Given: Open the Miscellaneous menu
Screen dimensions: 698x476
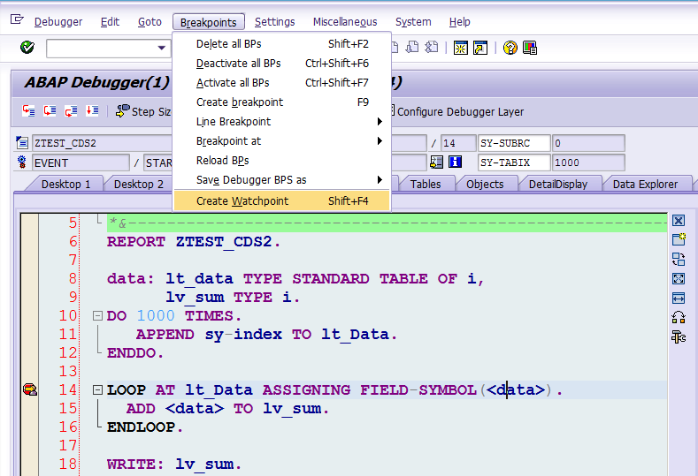Looking at the screenshot, I should [345, 22].
